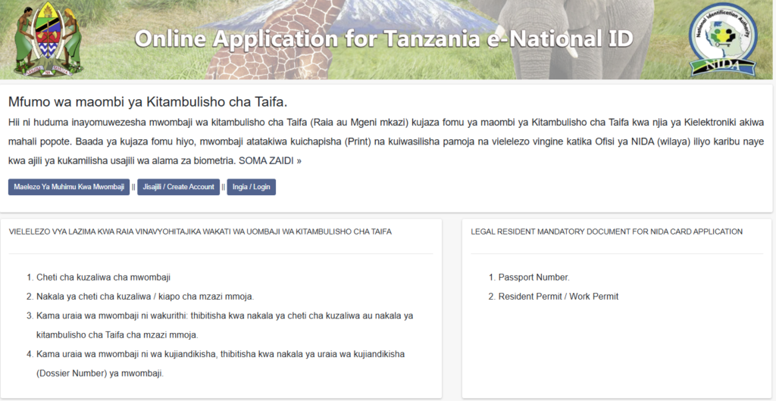Click the Tanzania coat of arms emblem
Viewport: 776px width, 401px height.
point(42,39)
